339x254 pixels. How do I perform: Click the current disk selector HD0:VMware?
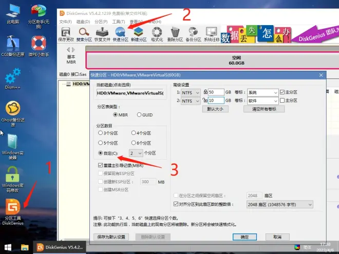coord(130,93)
